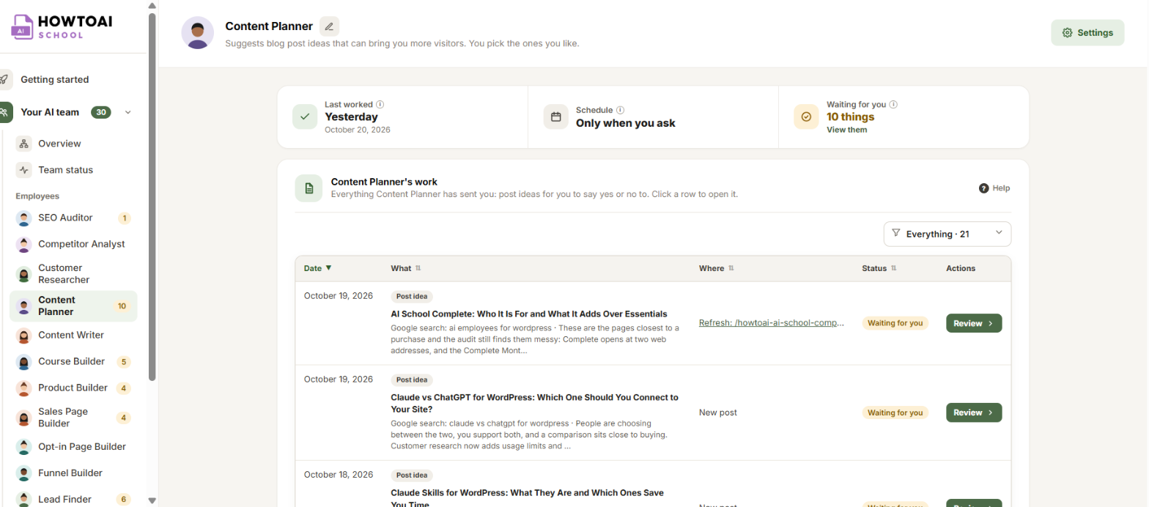Open Help for Content Planner's work
Viewport: 1149px width, 507px height.
pyautogui.click(x=994, y=188)
